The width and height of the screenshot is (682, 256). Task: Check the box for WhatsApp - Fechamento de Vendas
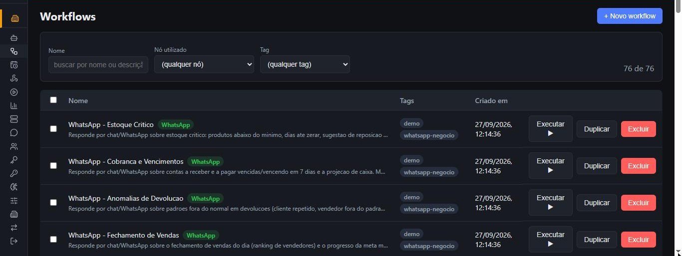(53, 239)
